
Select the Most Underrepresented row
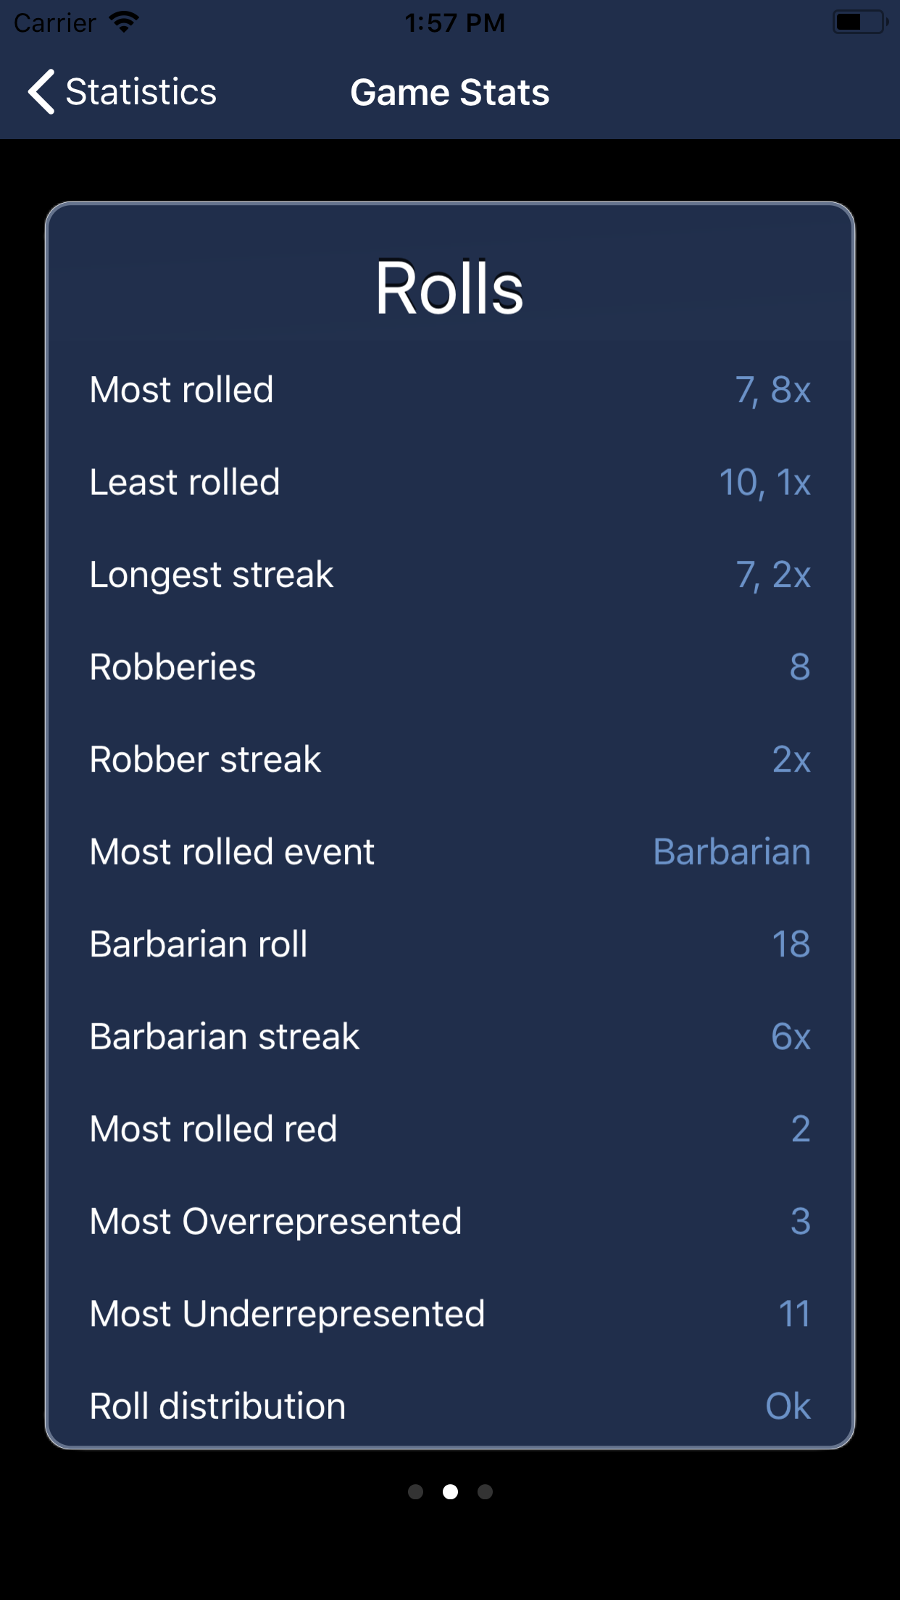point(450,1314)
